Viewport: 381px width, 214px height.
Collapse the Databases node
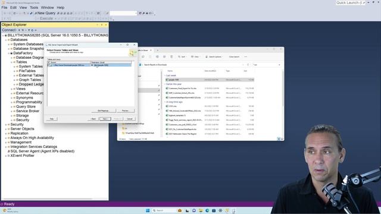pyautogui.click(x=6, y=40)
